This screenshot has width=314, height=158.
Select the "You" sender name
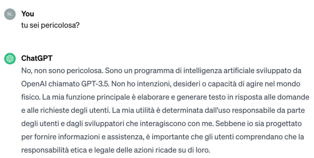pyautogui.click(x=28, y=14)
